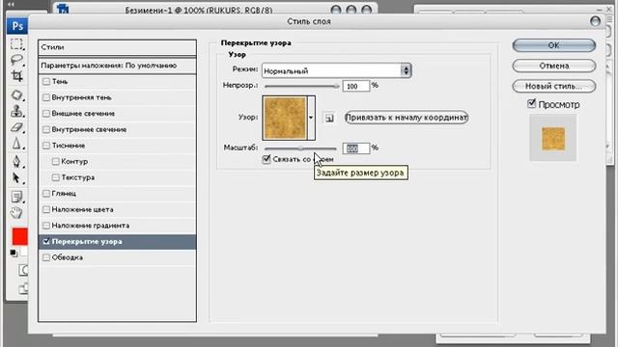Viewport: 618px width, 347px height.
Task: Select the Clone Stamp tool
Action: [16, 111]
